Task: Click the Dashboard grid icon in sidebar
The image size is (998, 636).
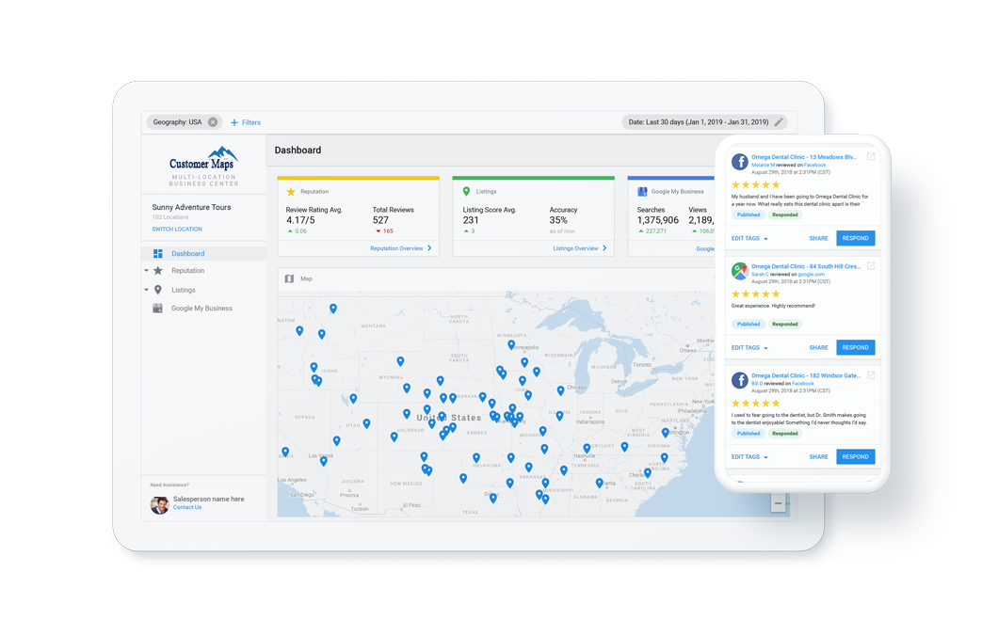Action: click(x=158, y=254)
